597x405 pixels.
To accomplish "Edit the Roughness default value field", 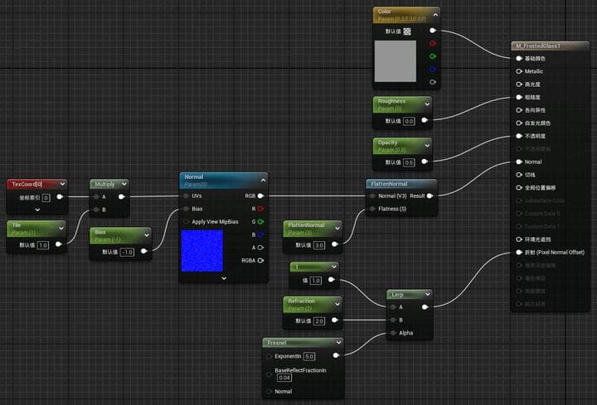I will click(x=409, y=121).
